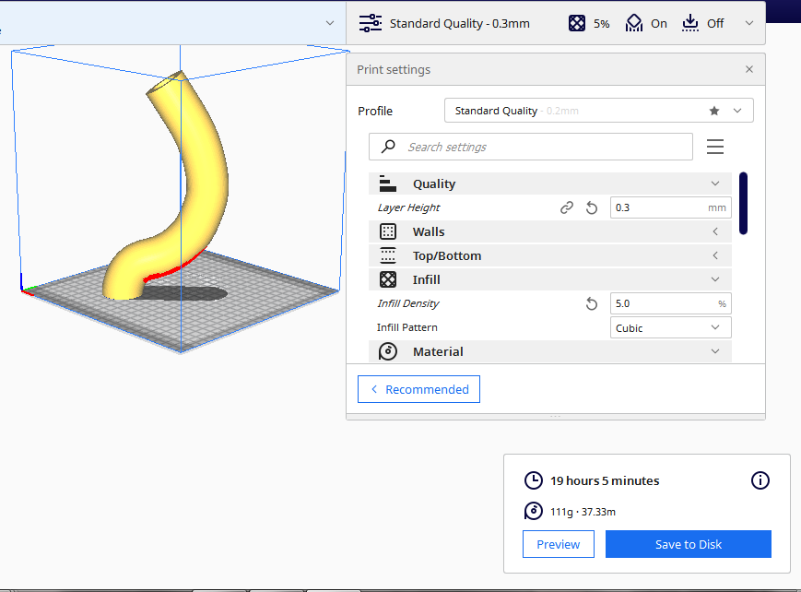Edit the Layer Height 0.3 field
The width and height of the screenshot is (801, 592).
point(671,207)
